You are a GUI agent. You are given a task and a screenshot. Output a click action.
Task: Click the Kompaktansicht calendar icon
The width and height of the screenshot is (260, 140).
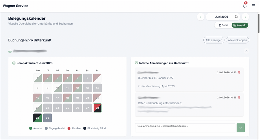tap(14, 63)
